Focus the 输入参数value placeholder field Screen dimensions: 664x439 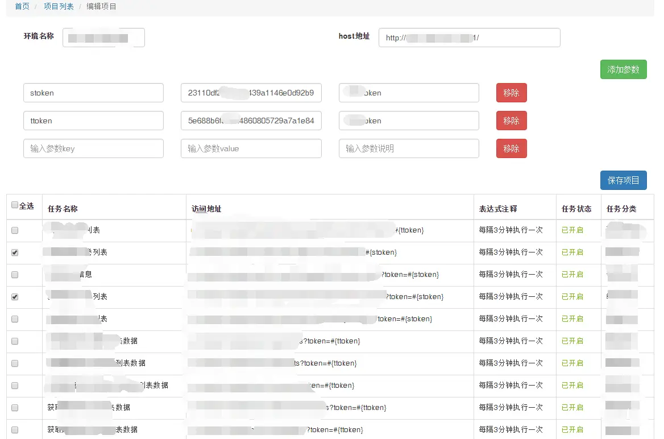[x=251, y=149]
